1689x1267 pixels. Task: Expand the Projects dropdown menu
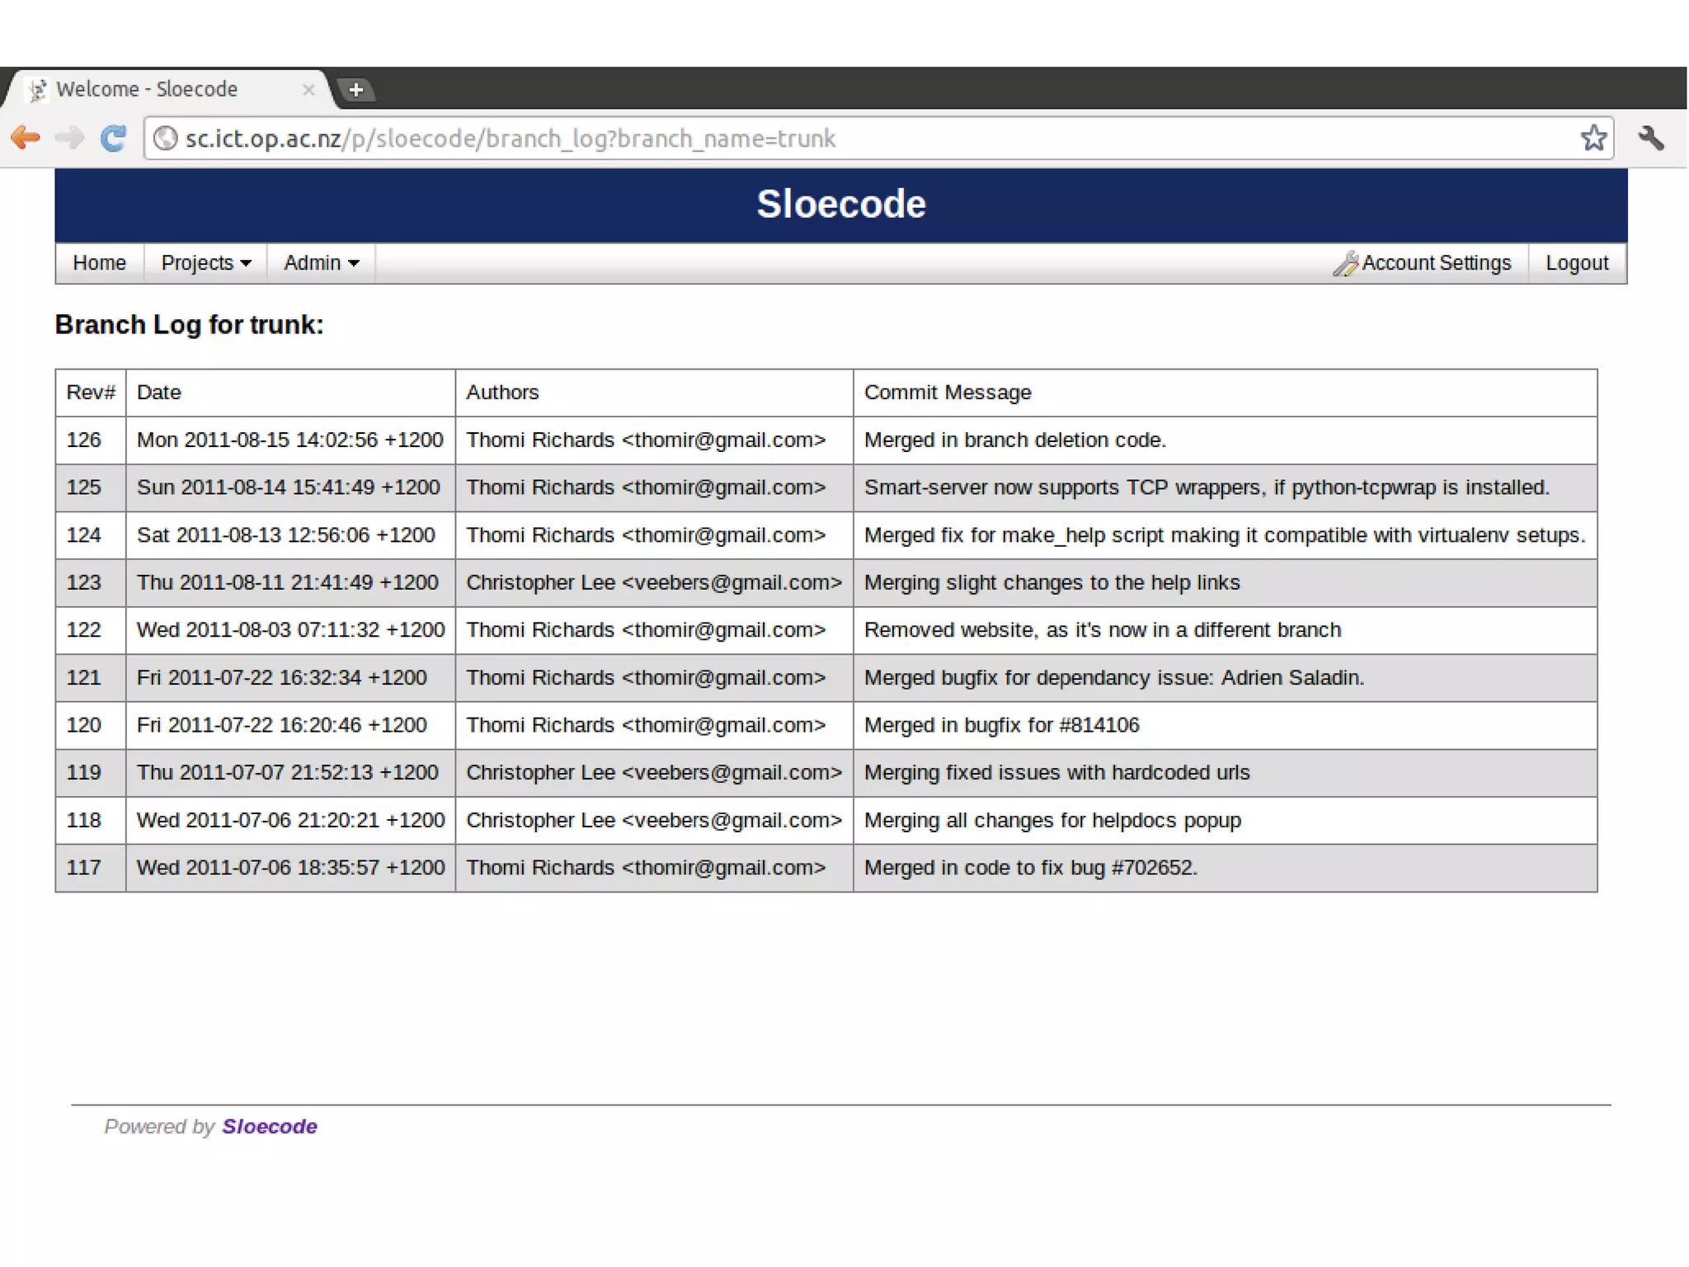coord(205,263)
